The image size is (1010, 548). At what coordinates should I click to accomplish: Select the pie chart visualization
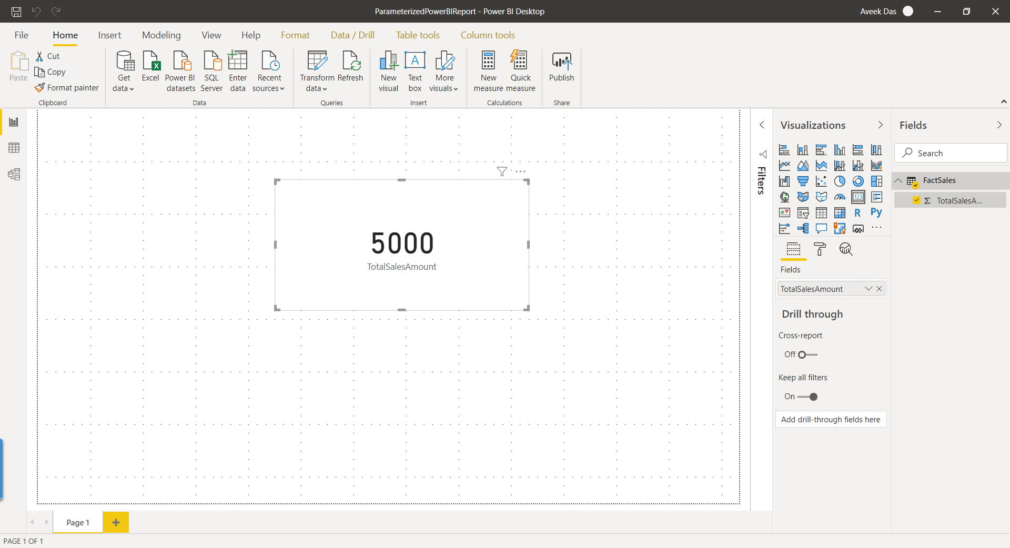(840, 181)
